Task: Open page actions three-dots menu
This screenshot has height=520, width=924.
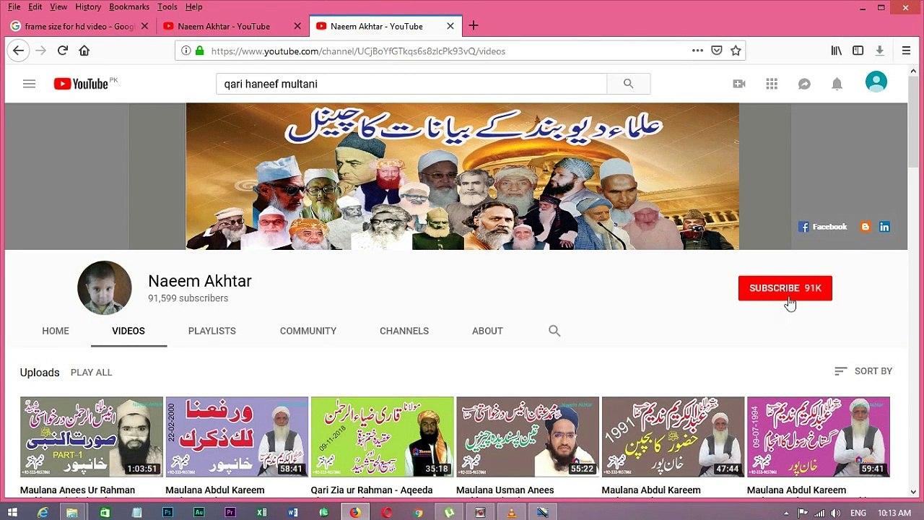Action: point(697,51)
